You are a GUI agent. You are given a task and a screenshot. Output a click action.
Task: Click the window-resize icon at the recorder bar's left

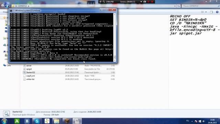tap(100, 2)
